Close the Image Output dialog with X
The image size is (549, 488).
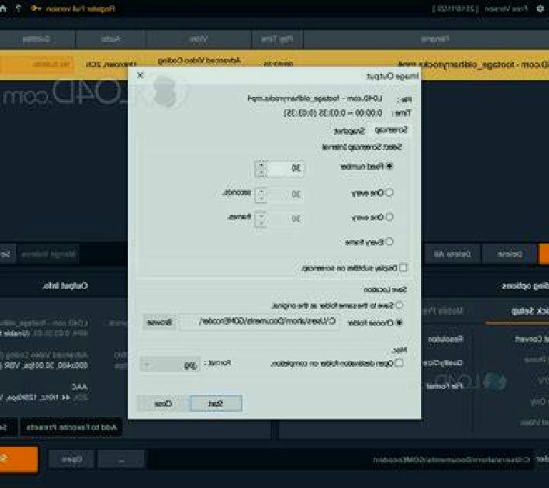tap(140, 75)
